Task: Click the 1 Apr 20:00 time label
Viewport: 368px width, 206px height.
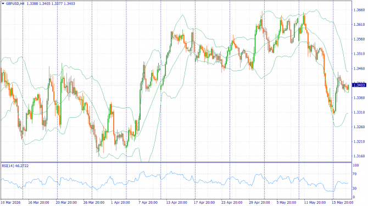Action: [120, 202]
